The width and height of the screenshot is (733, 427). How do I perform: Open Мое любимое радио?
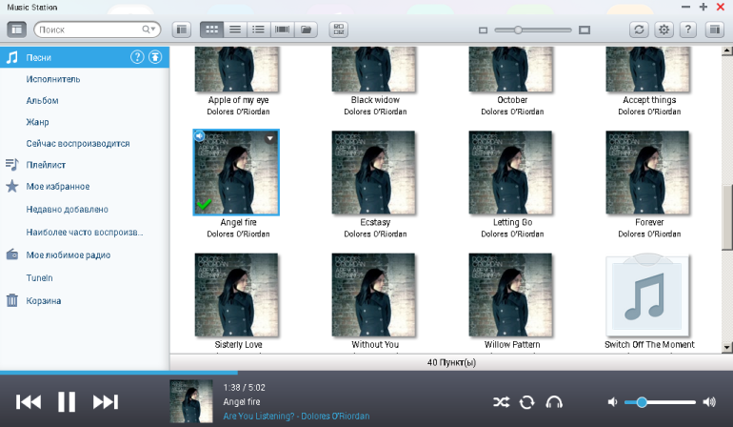tap(69, 255)
